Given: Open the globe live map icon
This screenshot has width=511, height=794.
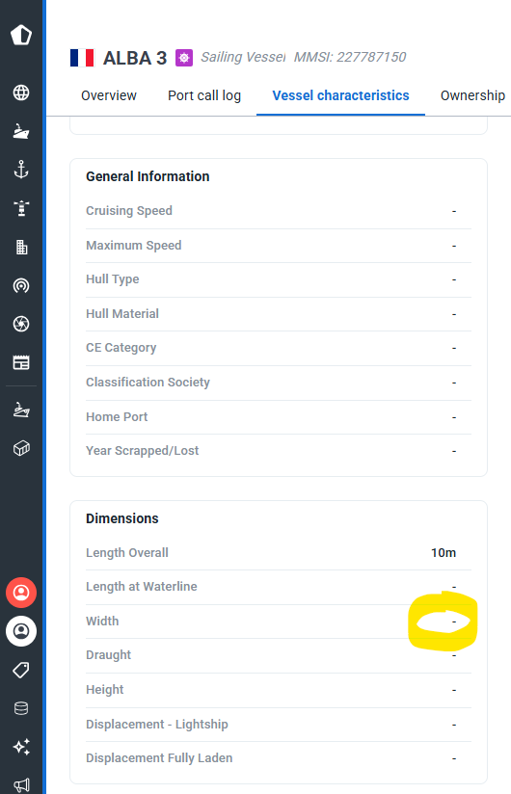Looking at the screenshot, I should coord(21,93).
